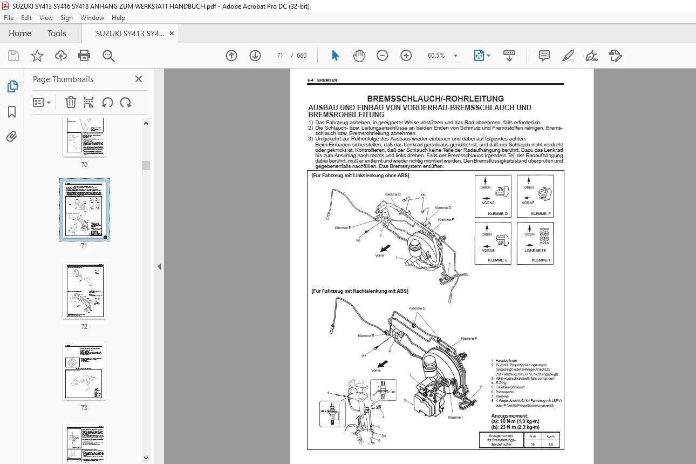Viewport: 696px width, 464px height.
Task: Open the Bookmarks sidebar panel
Action: tap(12, 112)
